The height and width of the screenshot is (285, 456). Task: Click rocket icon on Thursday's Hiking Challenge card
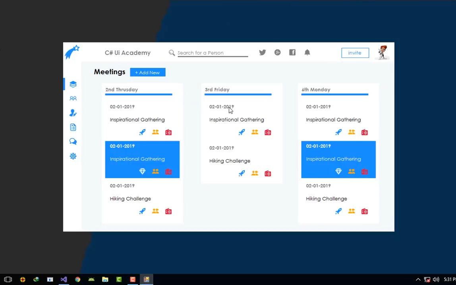[142, 211]
